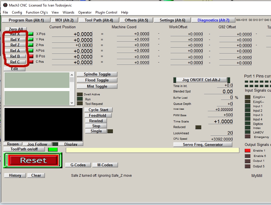Open the View menu
The width and height of the screenshot is (271, 205).
click(x=55, y=12)
